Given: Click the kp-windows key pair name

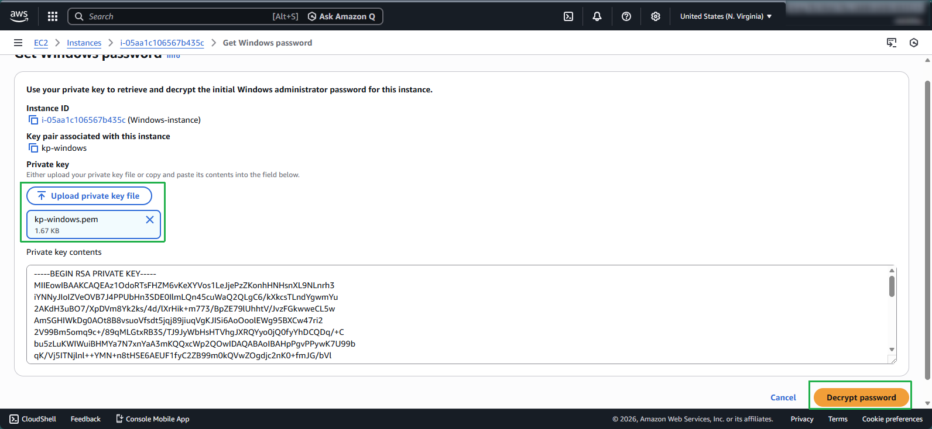Looking at the screenshot, I should tap(64, 148).
